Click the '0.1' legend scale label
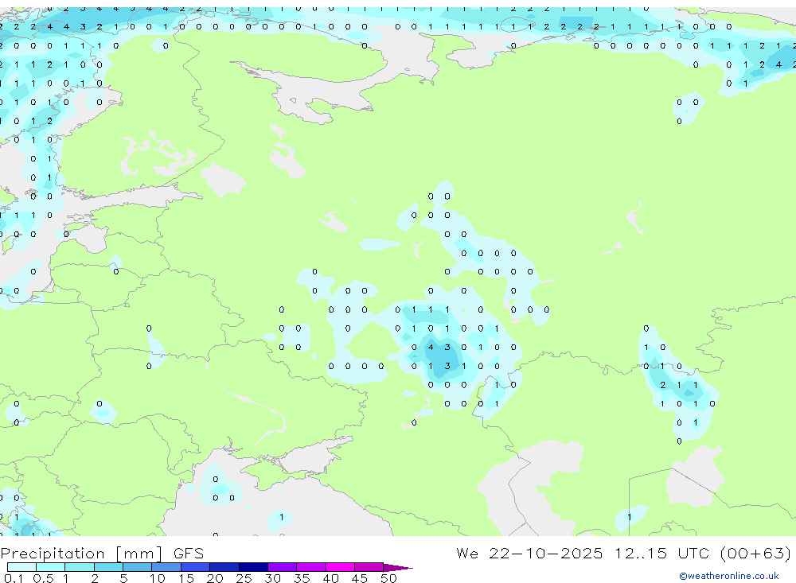The width and height of the screenshot is (796, 583). 14,578
